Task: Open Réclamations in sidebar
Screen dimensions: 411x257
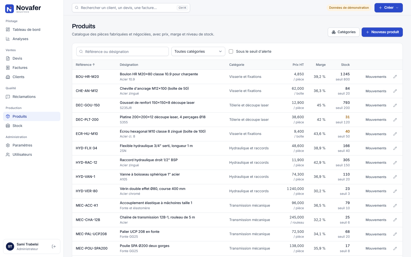Action: pyautogui.click(x=32, y=97)
